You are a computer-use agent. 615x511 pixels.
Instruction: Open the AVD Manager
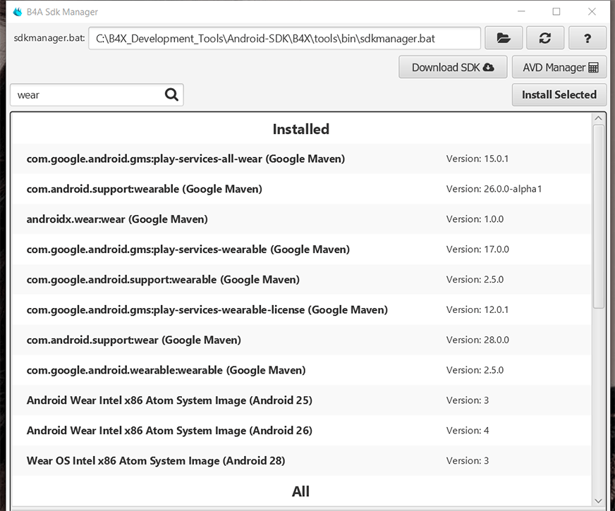pyautogui.click(x=559, y=68)
